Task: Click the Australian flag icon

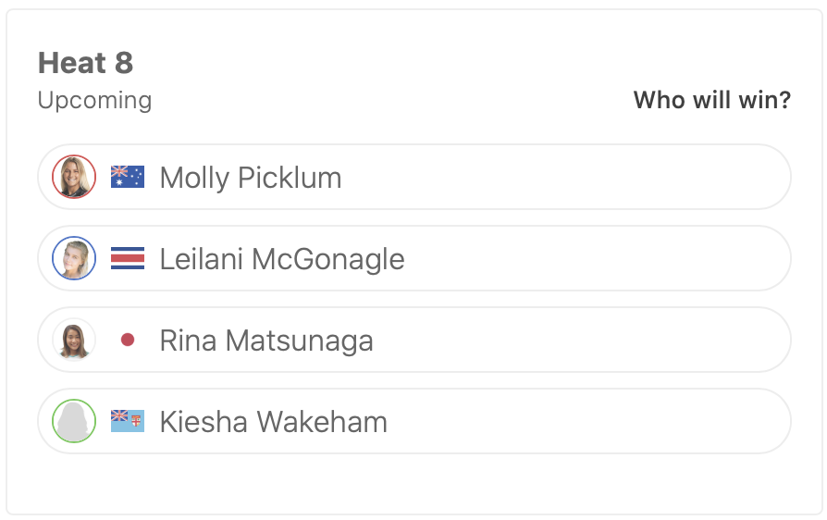Action: click(128, 177)
